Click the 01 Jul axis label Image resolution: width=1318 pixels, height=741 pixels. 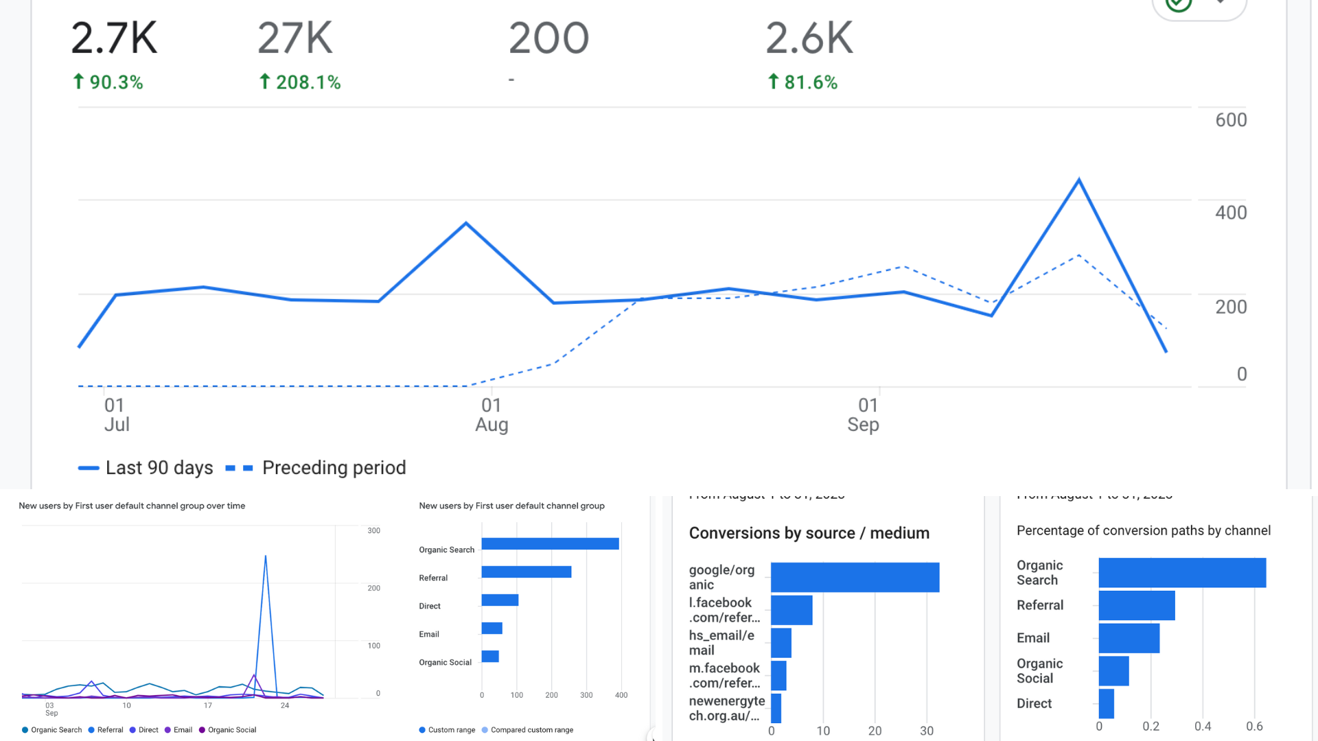(116, 415)
